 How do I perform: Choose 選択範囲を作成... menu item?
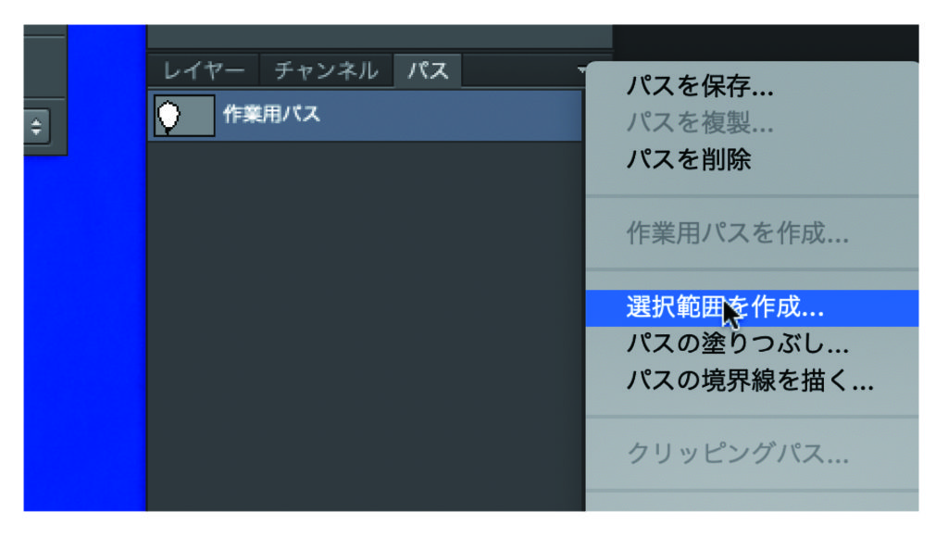pyautogui.click(x=752, y=307)
